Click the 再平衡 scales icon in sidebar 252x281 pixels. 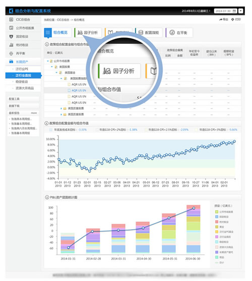pos(11,53)
